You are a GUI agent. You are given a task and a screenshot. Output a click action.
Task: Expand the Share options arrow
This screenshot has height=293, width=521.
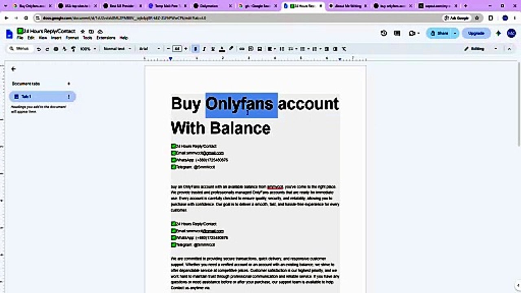[x=455, y=33]
